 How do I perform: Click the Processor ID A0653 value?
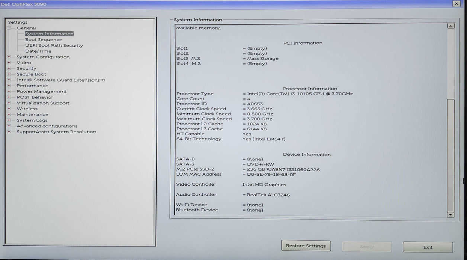pos(255,104)
